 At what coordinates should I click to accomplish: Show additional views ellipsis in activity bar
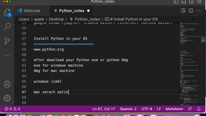(7, 55)
